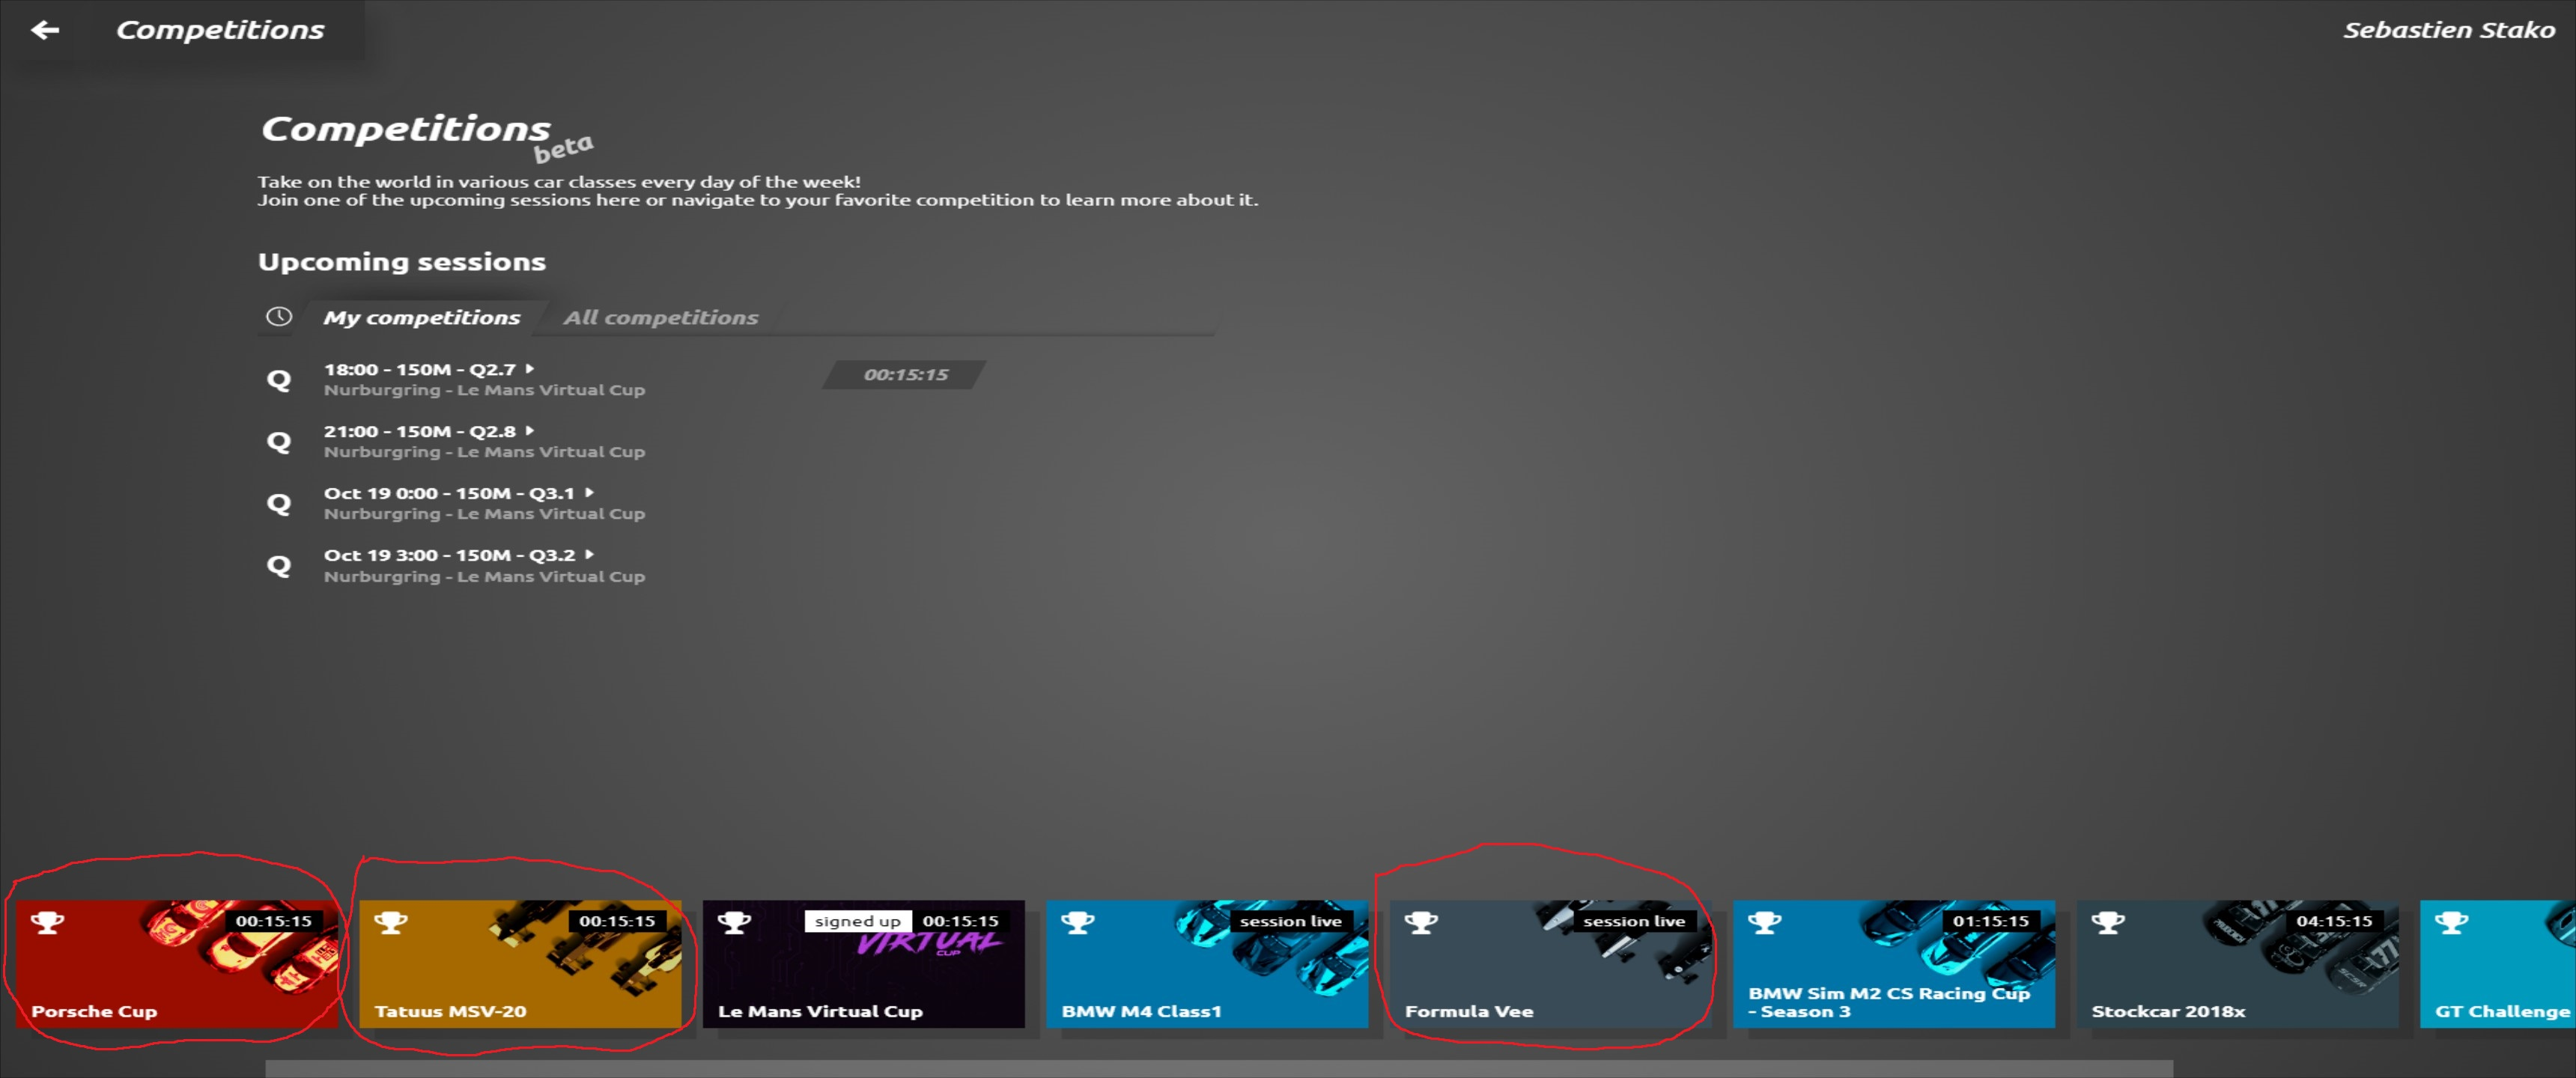
Task: Expand the Oct 19 0:00 Q3.1 session
Action: click(x=589, y=493)
